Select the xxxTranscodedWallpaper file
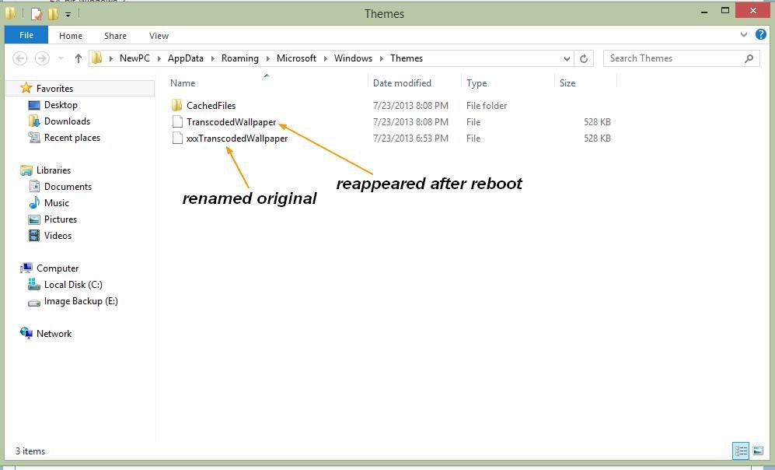Screen dimensions: 775x470 point(236,139)
